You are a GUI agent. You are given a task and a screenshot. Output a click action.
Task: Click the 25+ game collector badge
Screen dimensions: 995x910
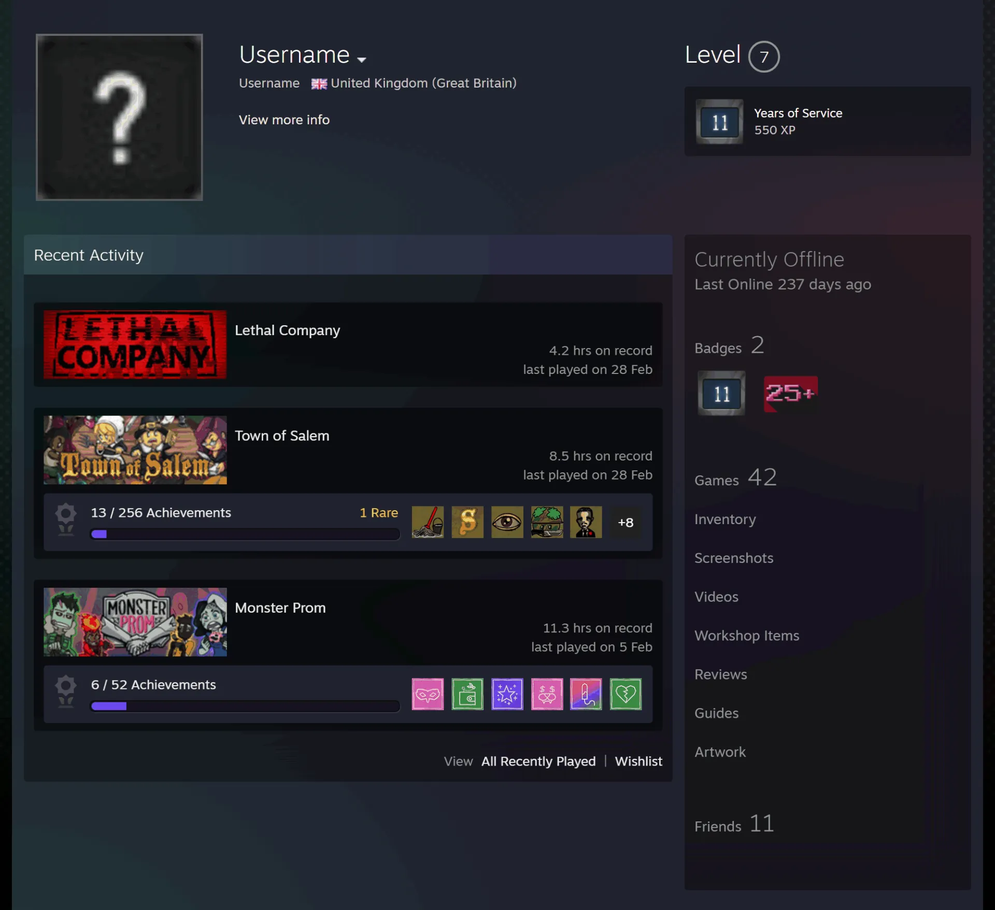tap(790, 394)
